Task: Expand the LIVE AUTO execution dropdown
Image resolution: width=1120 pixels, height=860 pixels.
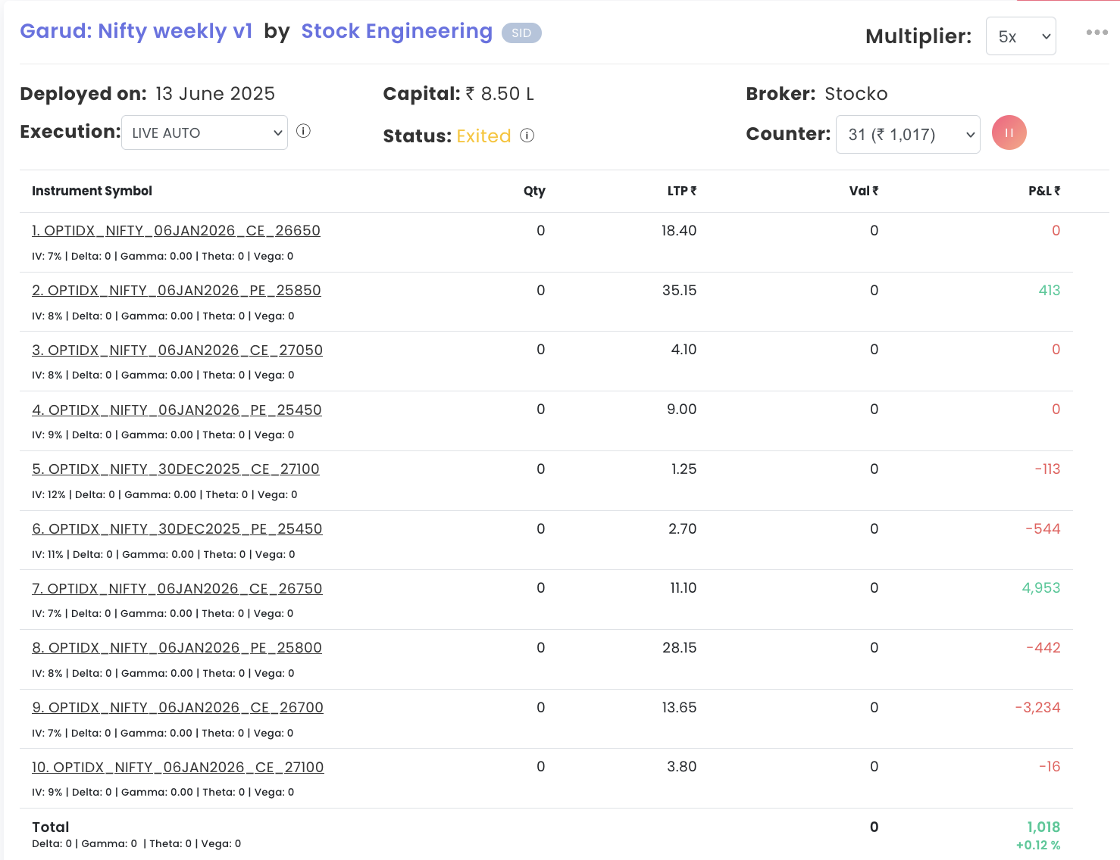Action: coord(205,132)
